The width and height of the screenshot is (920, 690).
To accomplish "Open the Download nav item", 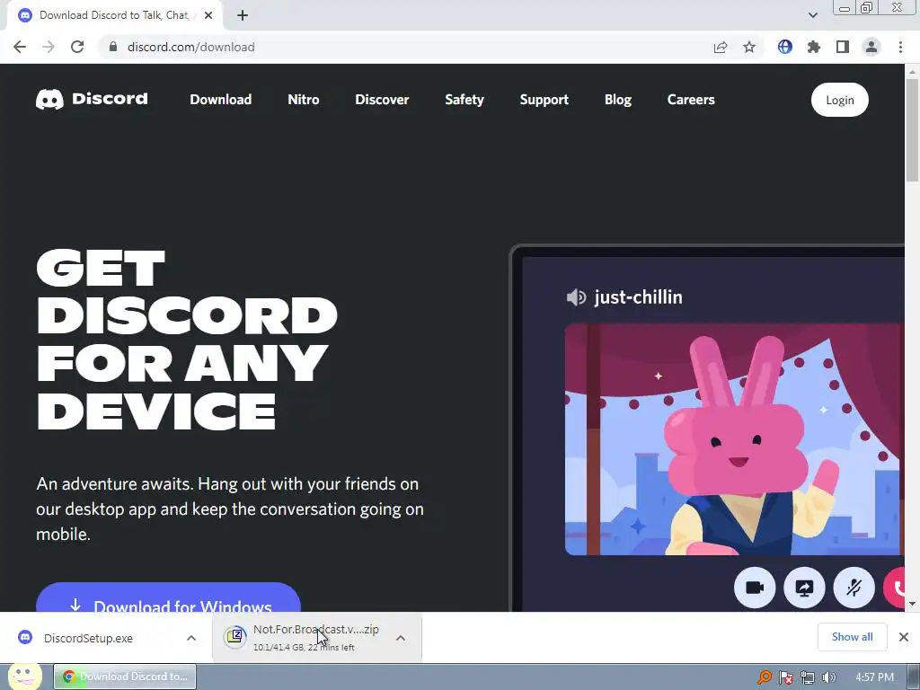I will 221,100.
